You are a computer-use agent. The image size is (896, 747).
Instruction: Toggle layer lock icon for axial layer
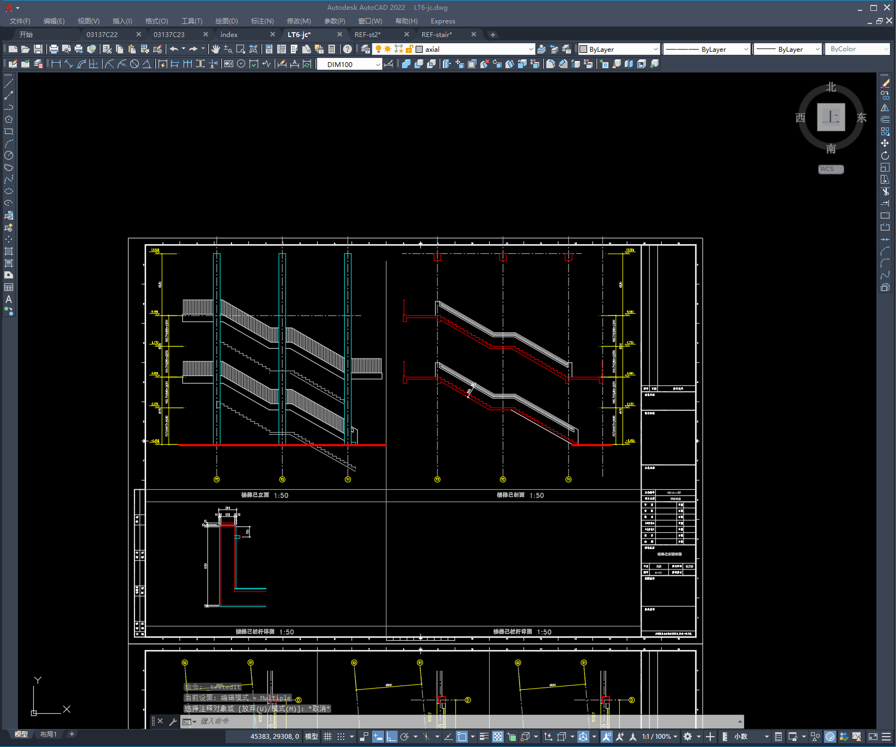[x=409, y=49]
